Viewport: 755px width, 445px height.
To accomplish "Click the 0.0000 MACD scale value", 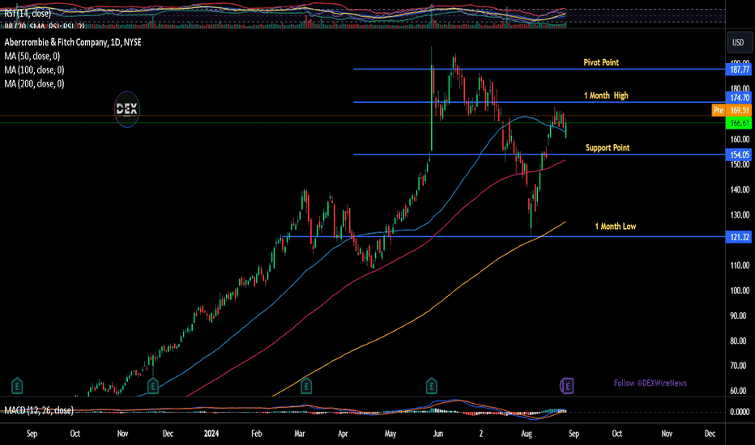I will 740,413.
